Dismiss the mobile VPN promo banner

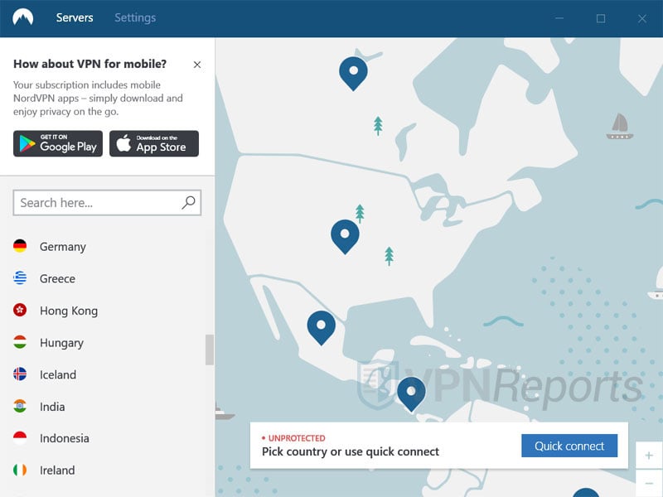(196, 65)
